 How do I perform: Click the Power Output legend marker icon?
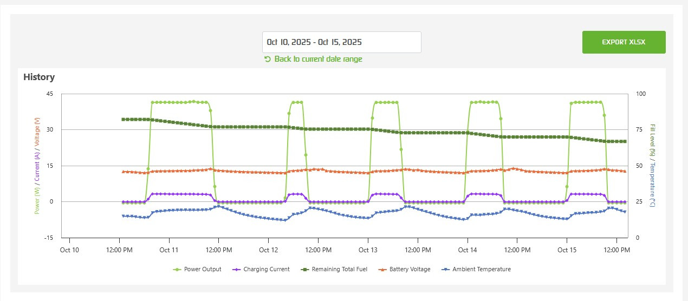pyautogui.click(x=177, y=269)
